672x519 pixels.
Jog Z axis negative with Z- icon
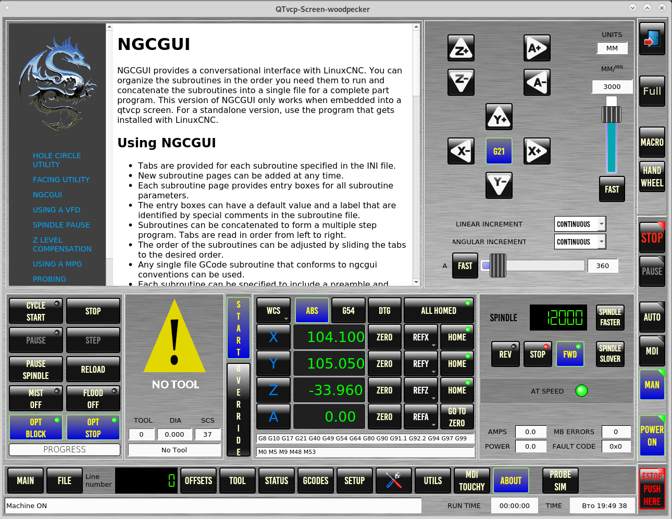[x=461, y=82]
